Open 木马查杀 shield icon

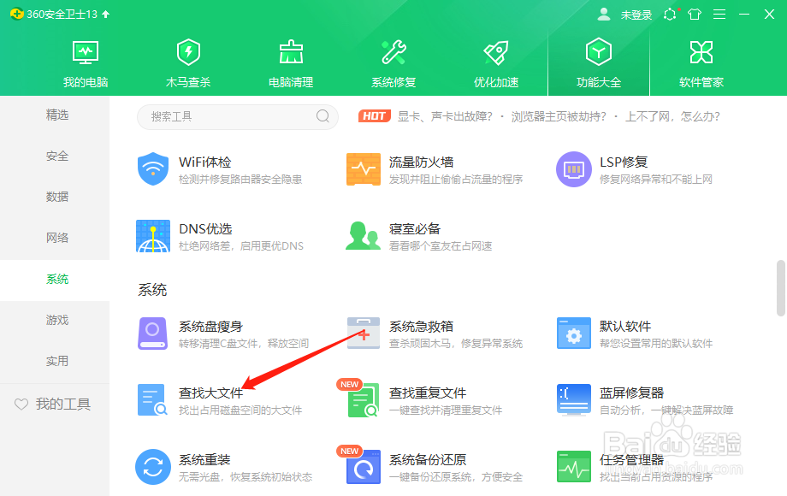click(188, 52)
